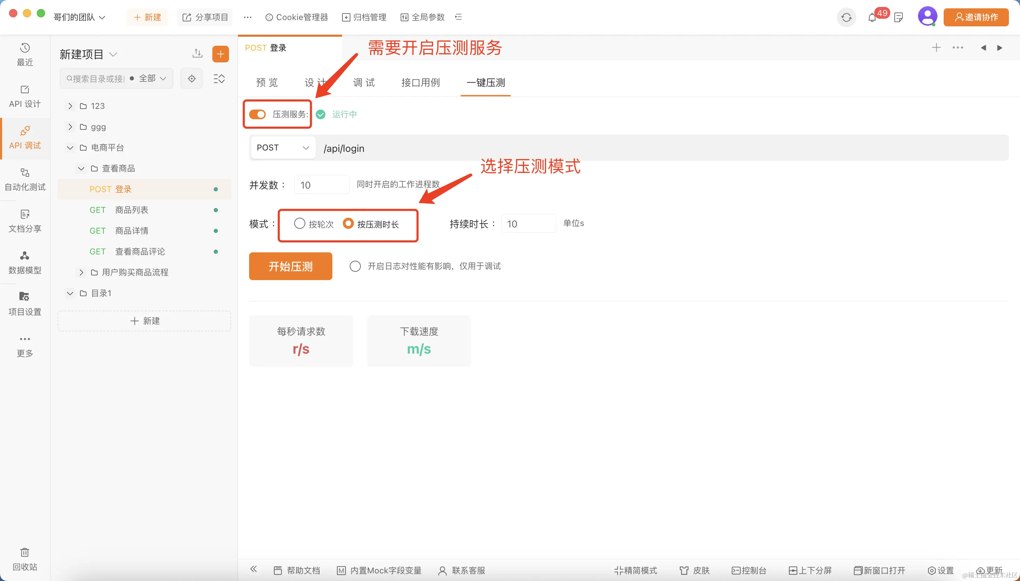Collapse sidebar with double chevron icon
The height and width of the screenshot is (581, 1020).
point(254,570)
